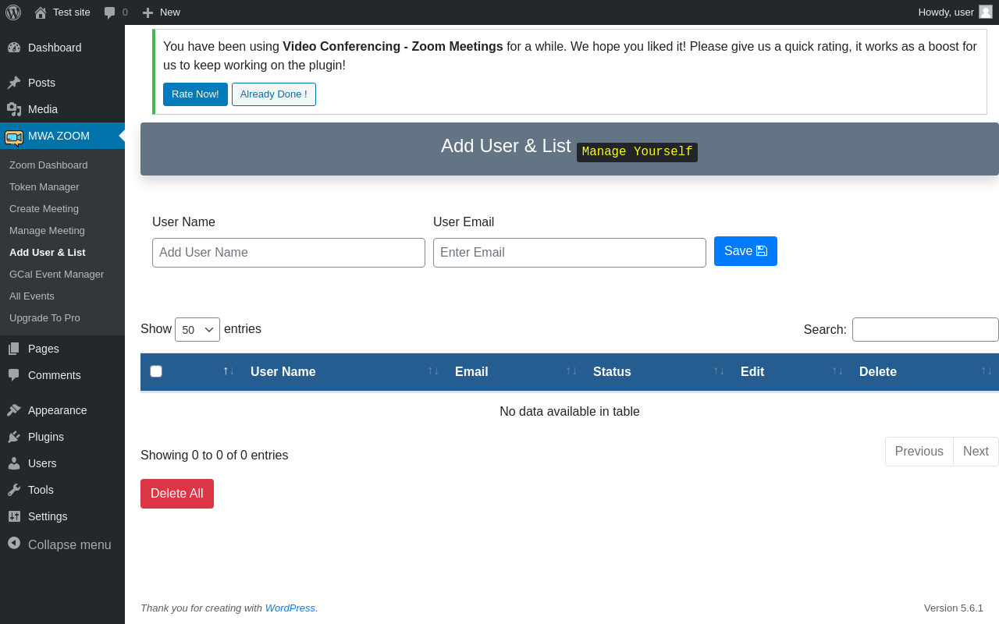Select Manage Meeting submenu item

(47, 231)
